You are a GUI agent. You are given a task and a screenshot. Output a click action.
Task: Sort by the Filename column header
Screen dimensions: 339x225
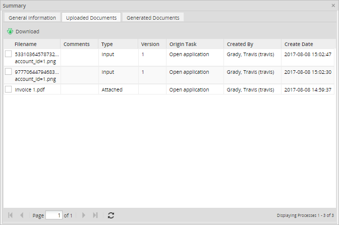point(26,44)
